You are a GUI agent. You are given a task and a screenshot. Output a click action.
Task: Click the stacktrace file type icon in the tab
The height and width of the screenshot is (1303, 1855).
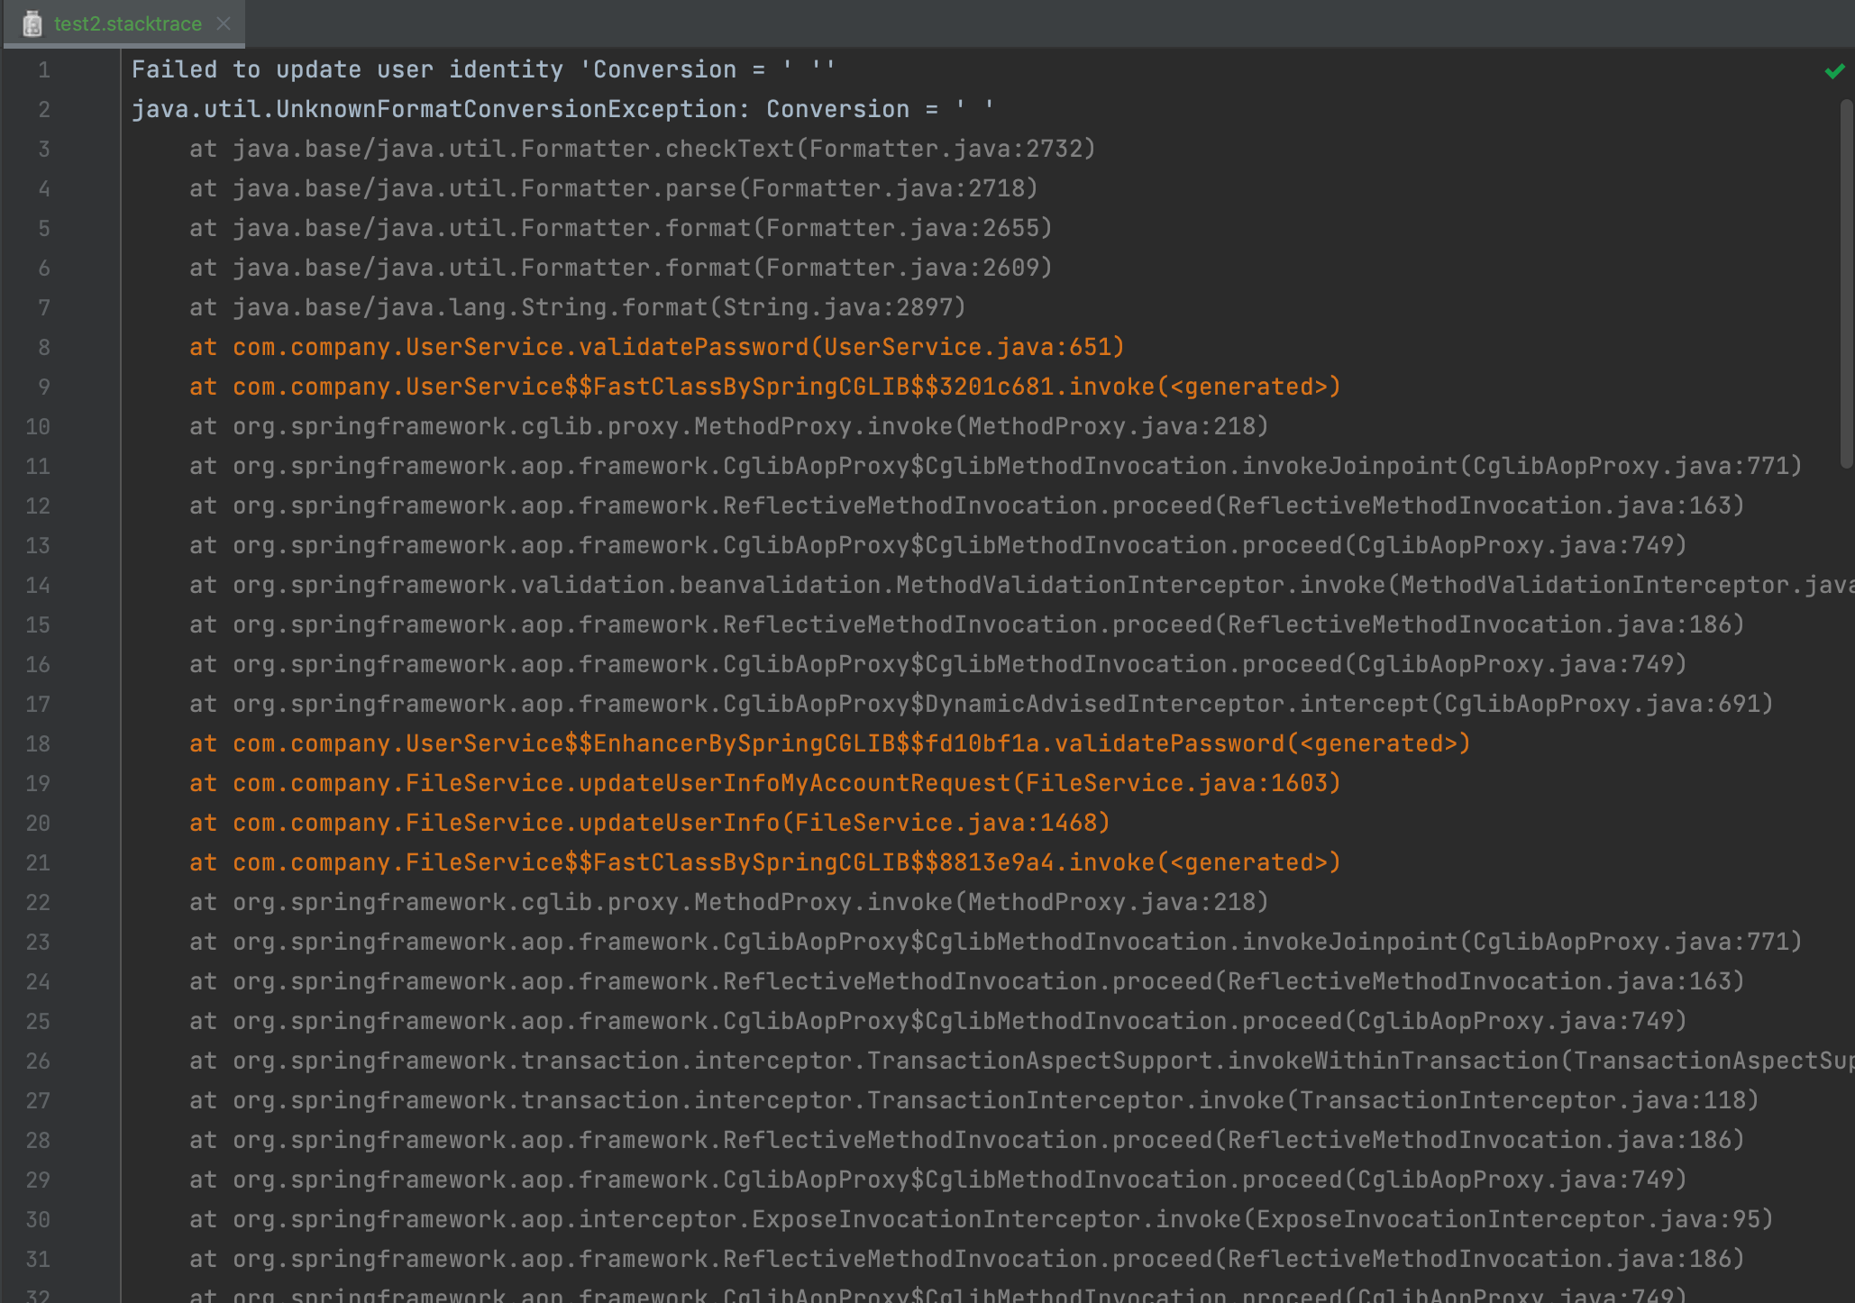[x=33, y=24]
